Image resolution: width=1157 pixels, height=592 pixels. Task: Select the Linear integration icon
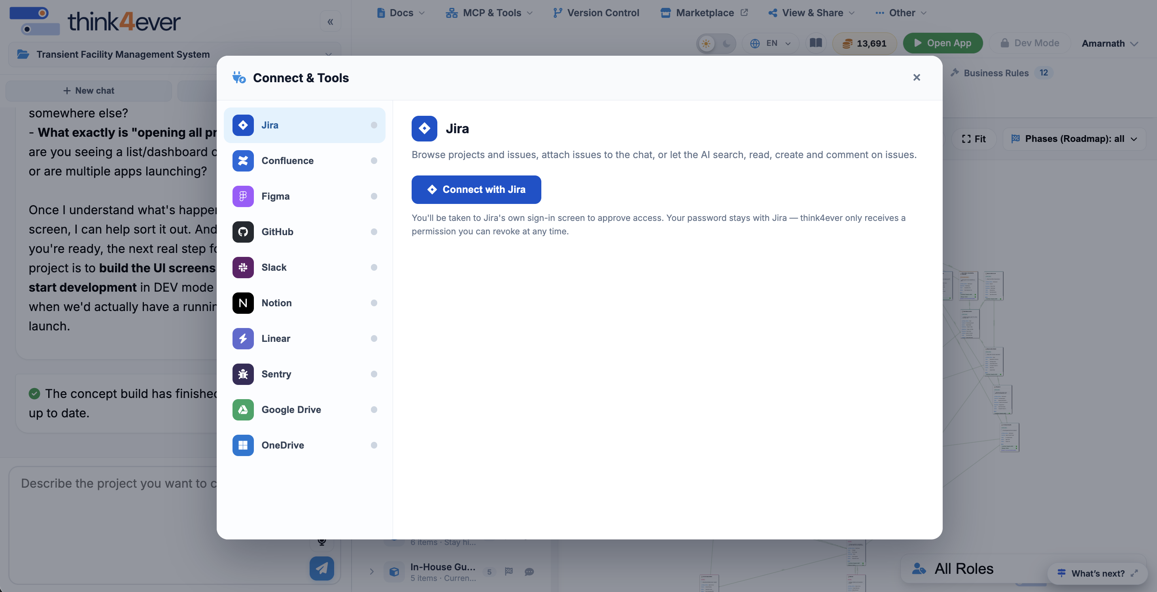[x=243, y=338]
